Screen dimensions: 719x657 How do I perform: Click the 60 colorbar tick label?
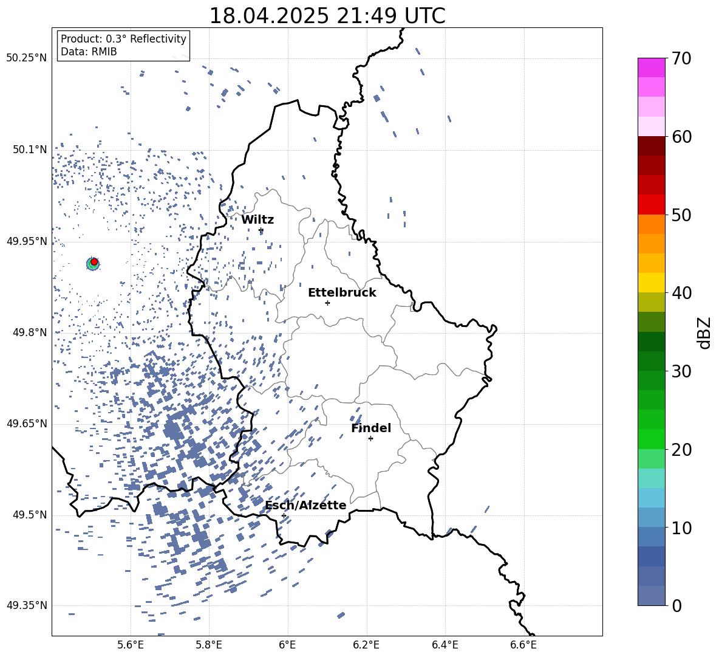tap(681, 137)
